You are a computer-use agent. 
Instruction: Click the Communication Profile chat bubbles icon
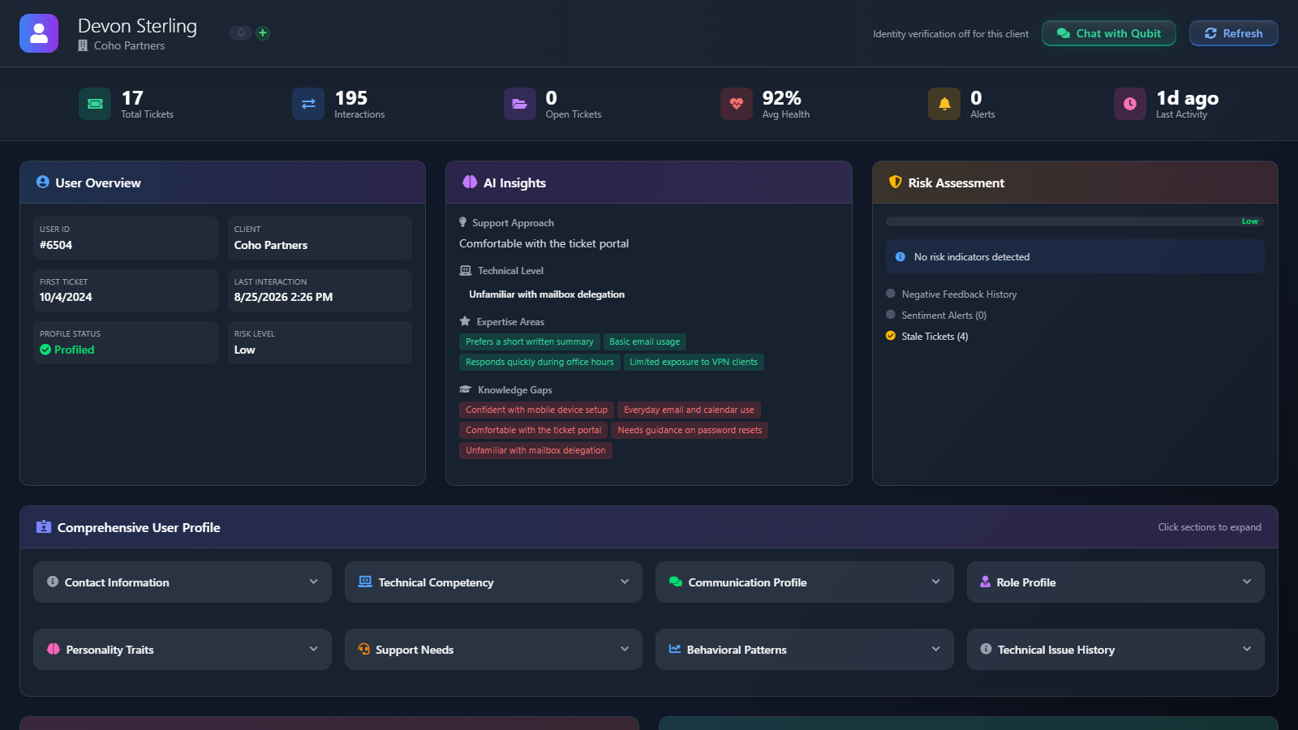point(676,582)
